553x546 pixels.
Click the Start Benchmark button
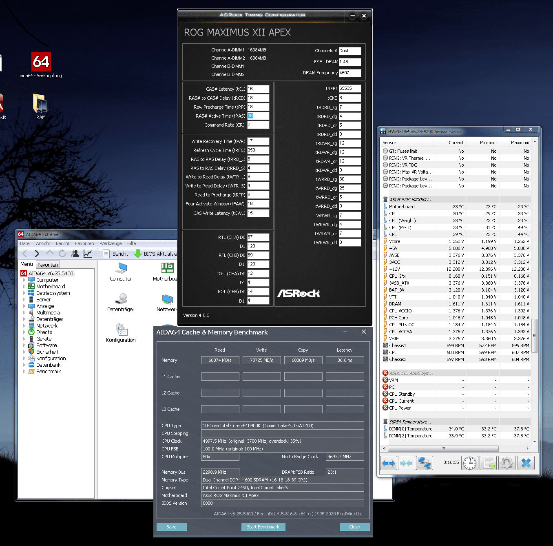(263, 527)
